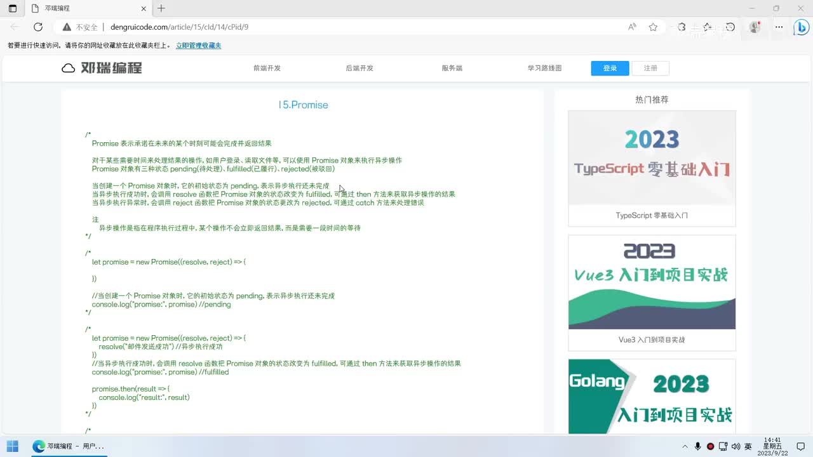Open the notification center icon
Screen dimensions: 813x457
click(x=801, y=446)
